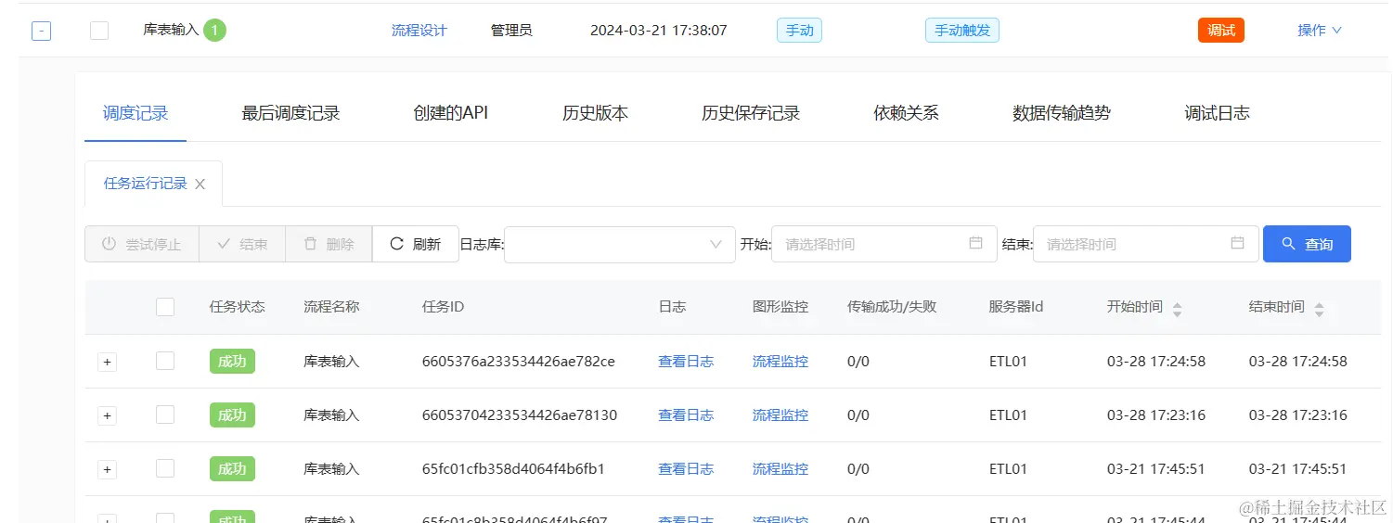The height and width of the screenshot is (523, 1393).
Task: Click start time 03-21 17:45:51
Action: point(1156,469)
